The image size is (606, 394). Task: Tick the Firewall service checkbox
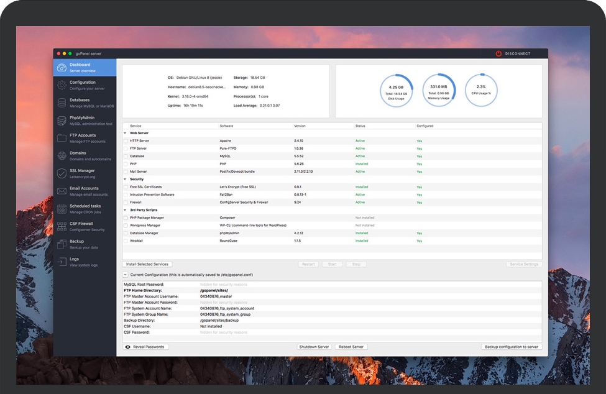pos(126,203)
